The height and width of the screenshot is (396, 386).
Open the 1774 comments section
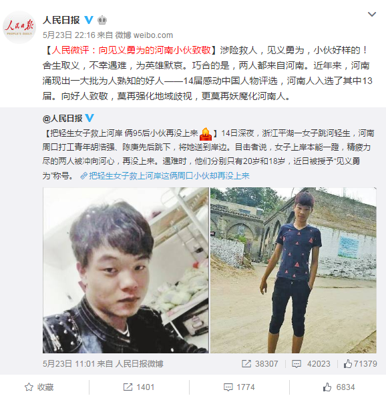pyautogui.click(x=238, y=387)
